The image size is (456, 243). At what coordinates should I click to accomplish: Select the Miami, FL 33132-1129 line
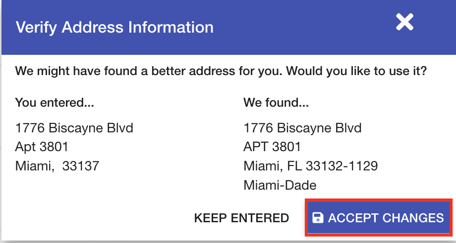tap(311, 166)
